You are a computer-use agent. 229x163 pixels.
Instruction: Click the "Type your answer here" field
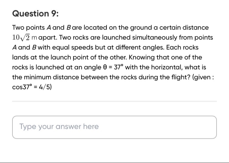[114, 127]
